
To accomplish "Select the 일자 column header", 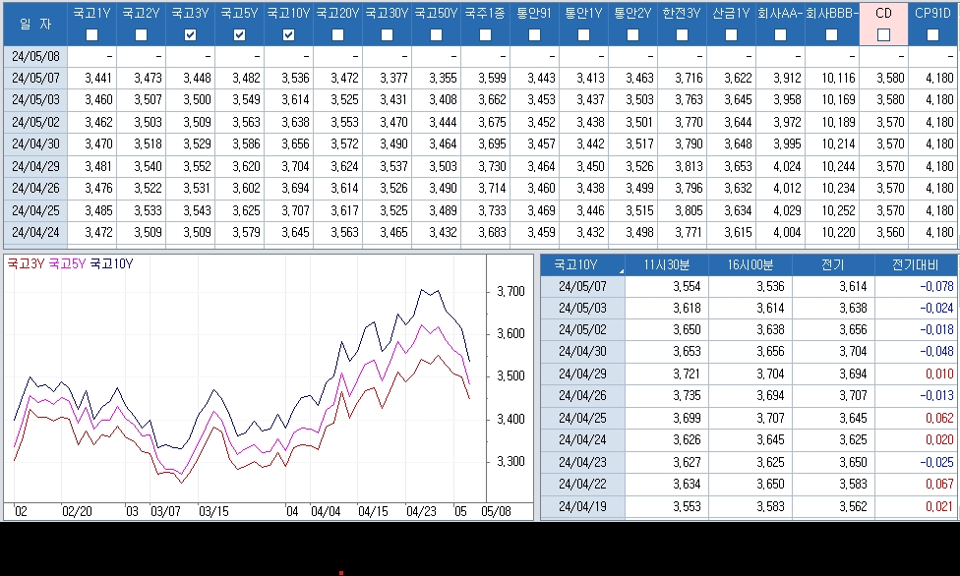I will click(x=34, y=24).
